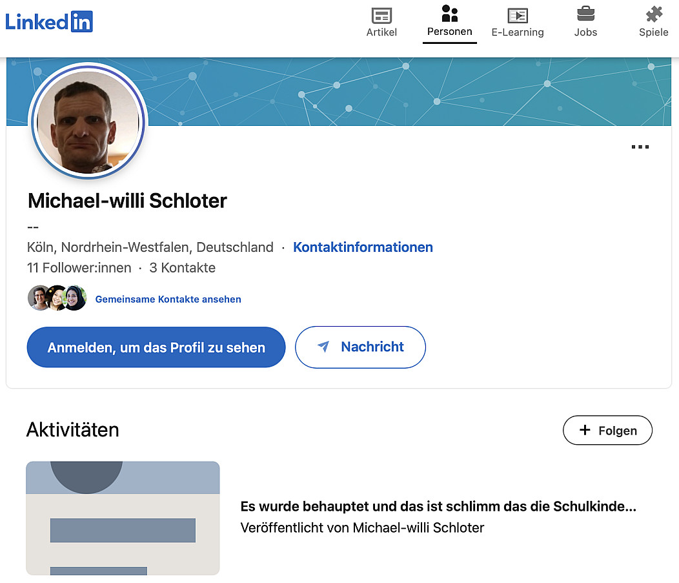The image size is (679, 583).
Task: Click the mutual contacts avatar group
Action: pos(57,298)
